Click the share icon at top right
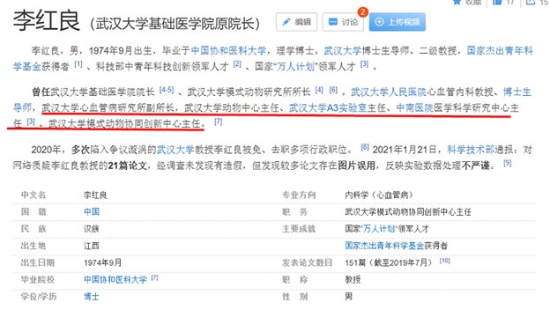 click(530, 2)
